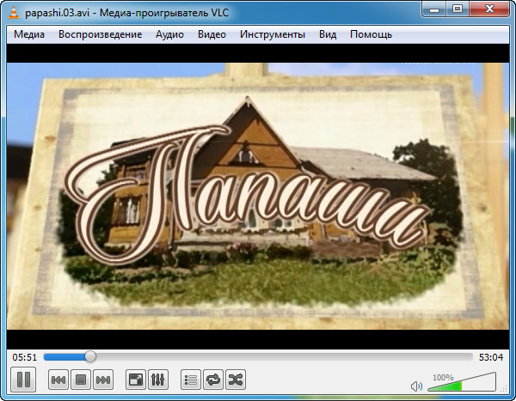Open the Медиа menu

pyautogui.click(x=29, y=34)
